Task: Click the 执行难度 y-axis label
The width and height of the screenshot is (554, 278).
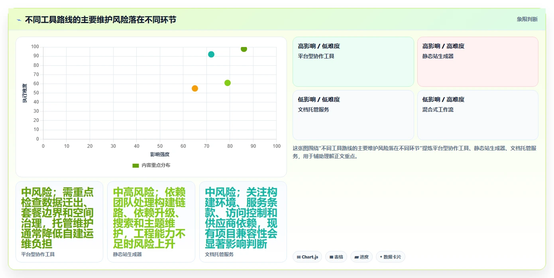Action: coord(25,93)
